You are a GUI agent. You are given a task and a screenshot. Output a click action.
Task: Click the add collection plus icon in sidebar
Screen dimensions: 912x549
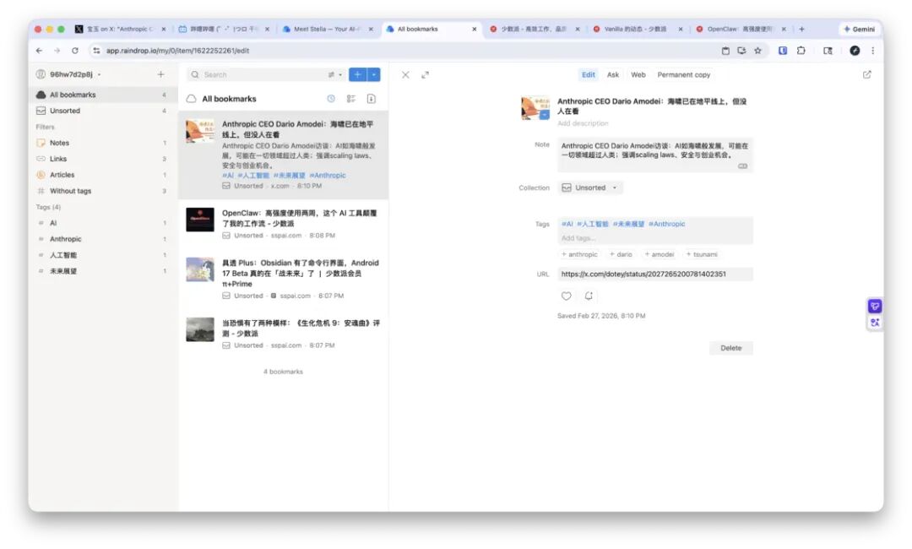click(160, 74)
